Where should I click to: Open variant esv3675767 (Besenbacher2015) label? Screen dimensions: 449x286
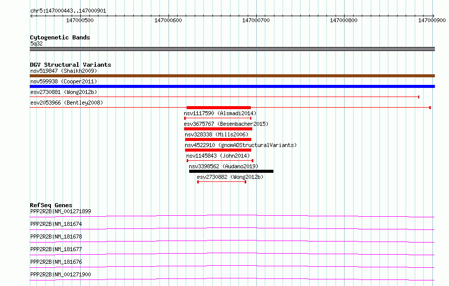tap(226, 124)
